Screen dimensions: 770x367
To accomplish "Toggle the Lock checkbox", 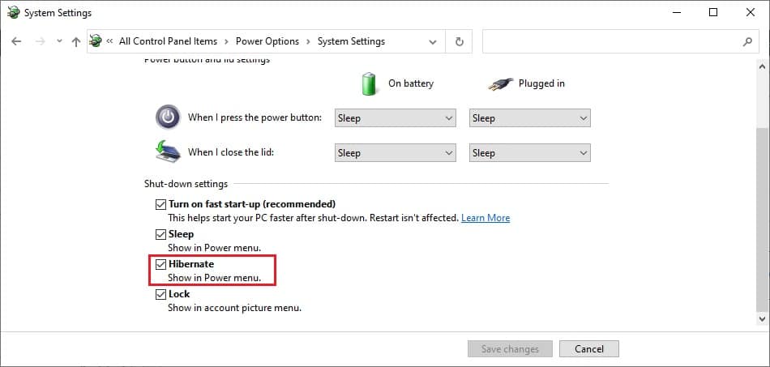I will [160, 294].
